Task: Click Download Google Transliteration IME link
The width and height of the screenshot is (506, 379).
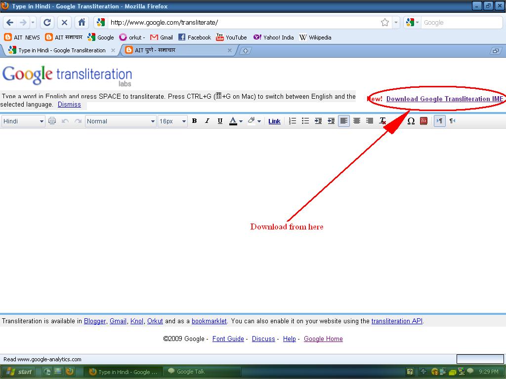Action: point(445,99)
